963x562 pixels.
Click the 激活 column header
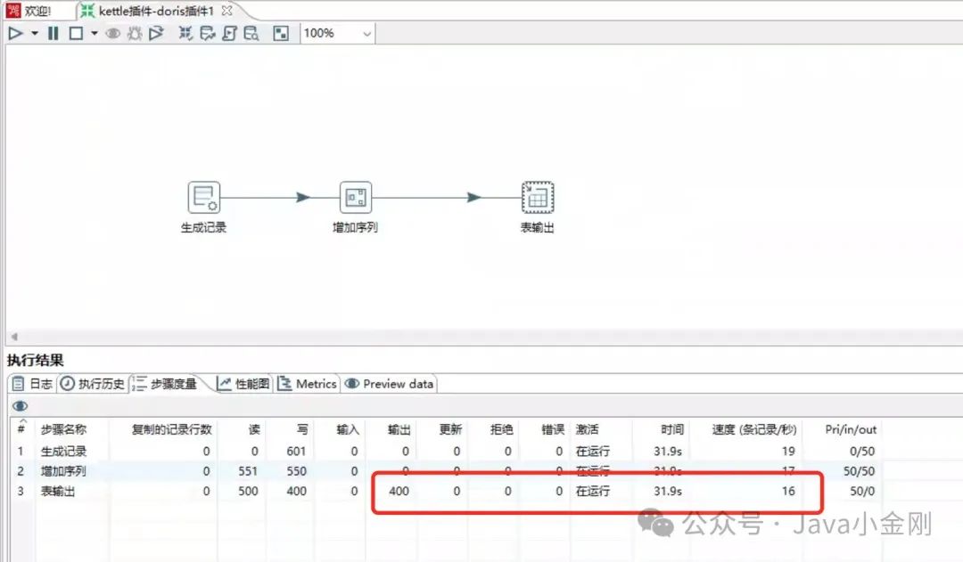pos(587,429)
